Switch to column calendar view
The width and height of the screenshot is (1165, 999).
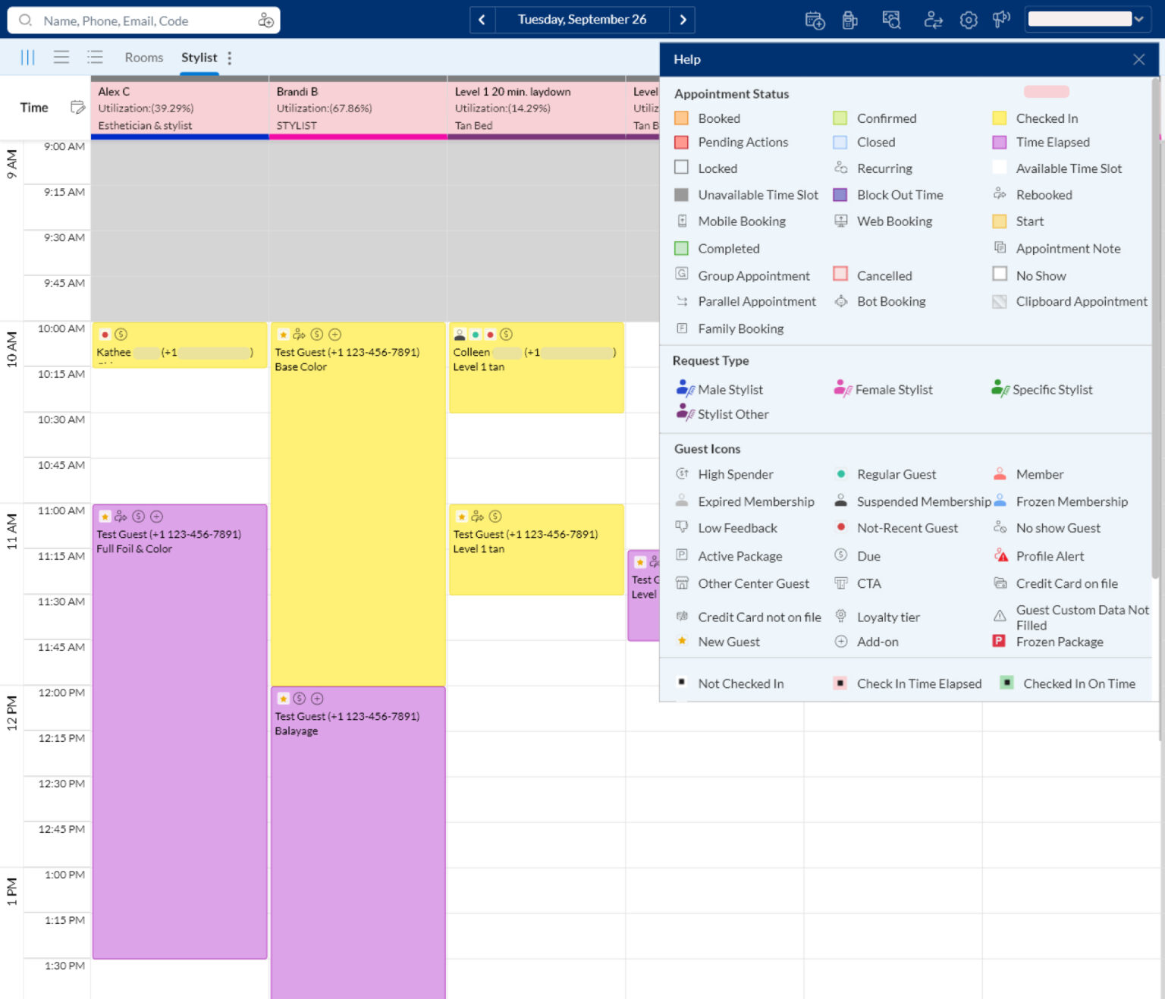27,58
